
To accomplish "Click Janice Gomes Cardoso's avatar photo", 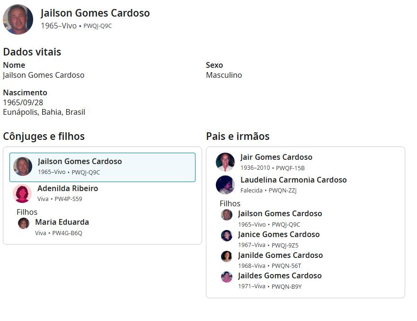I will coord(227,236).
